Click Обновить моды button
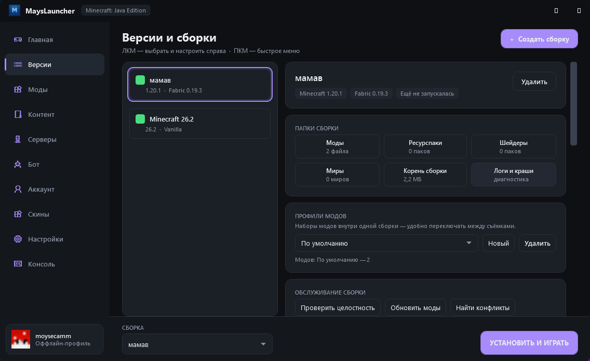 [x=415, y=307]
